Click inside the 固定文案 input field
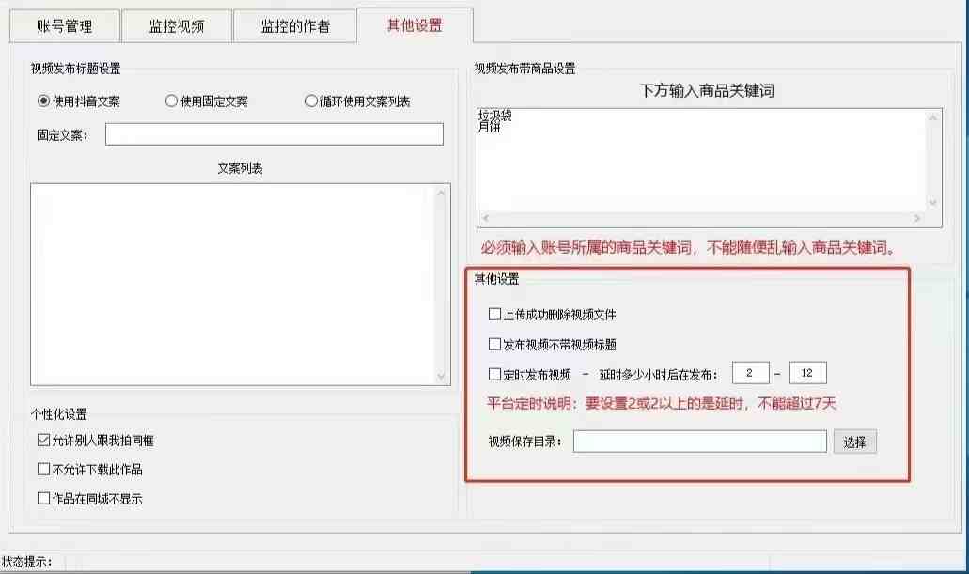 pyautogui.click(x=273, y=133)
